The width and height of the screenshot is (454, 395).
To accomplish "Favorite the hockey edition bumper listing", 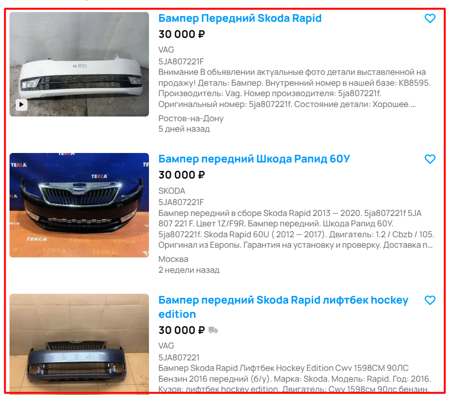I will point(430,300).
